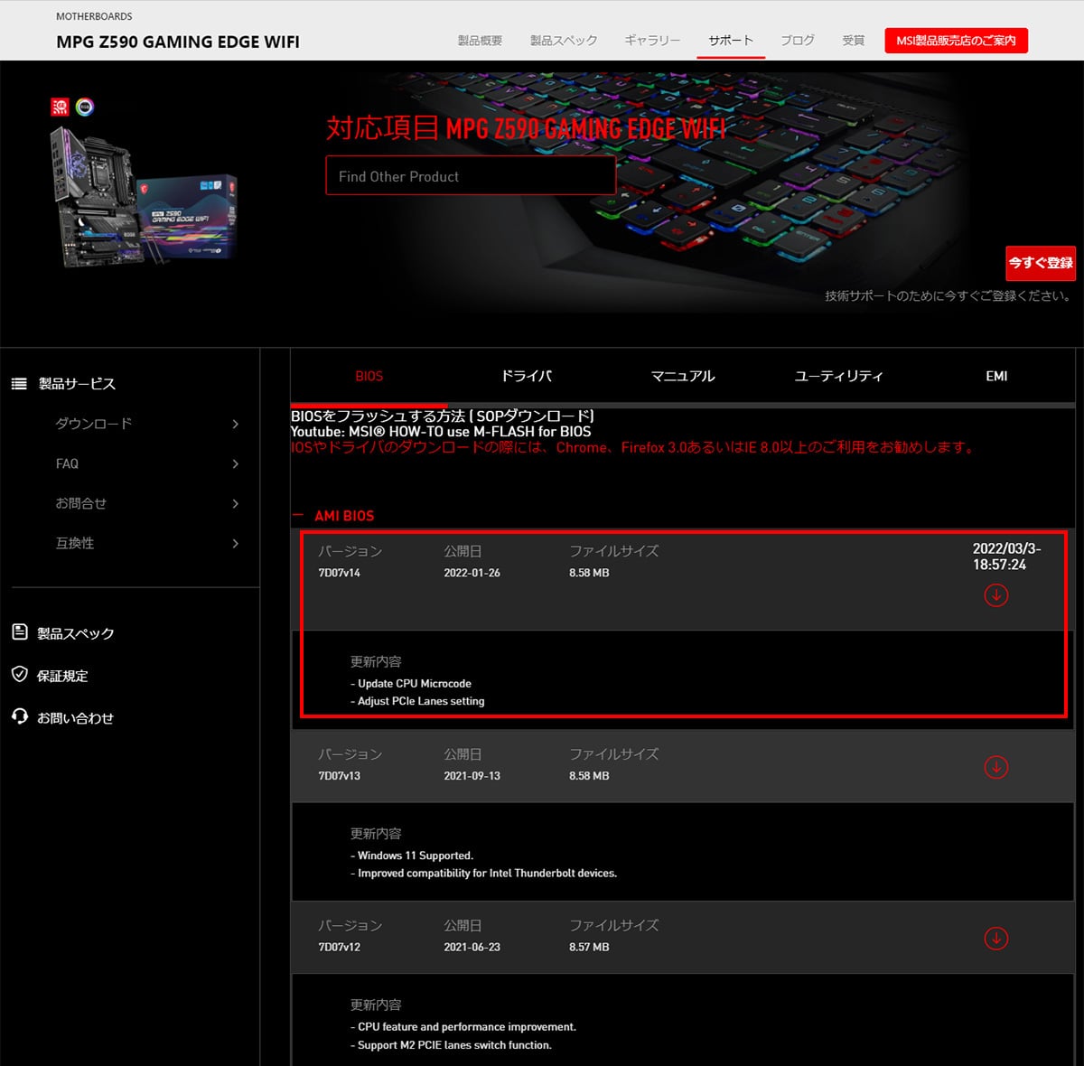Viewport: 1084px width, 1066px height.
Task: Open Youtube M-FLASH how-to link
Action: pos(440,432)
